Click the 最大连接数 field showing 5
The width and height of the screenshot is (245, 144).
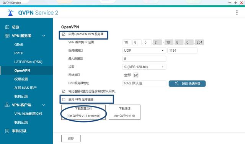pyautogui.click(x=144, y=59)
